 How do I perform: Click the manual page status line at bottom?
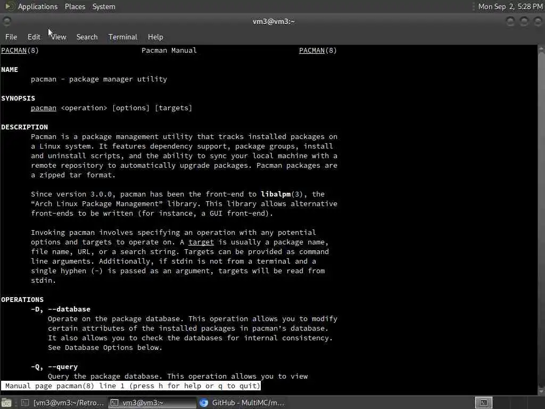(x=131, y=386)
